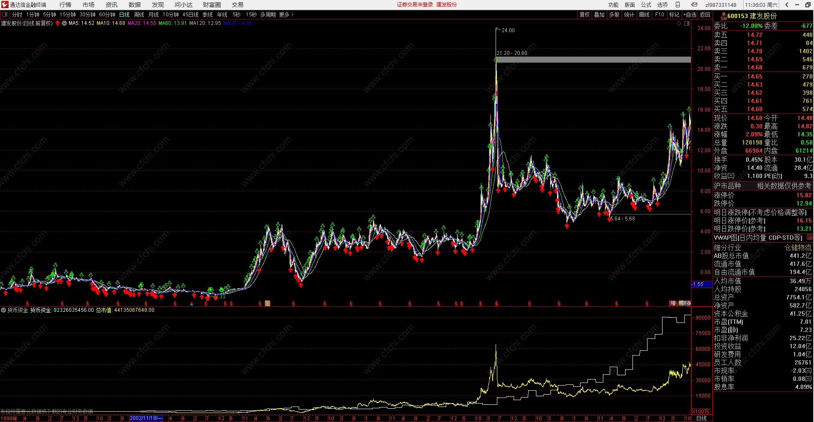The image size is (814, 422).
Task: Open the 数据 menu
Action: pyautogui.click(x=135, y=5)
